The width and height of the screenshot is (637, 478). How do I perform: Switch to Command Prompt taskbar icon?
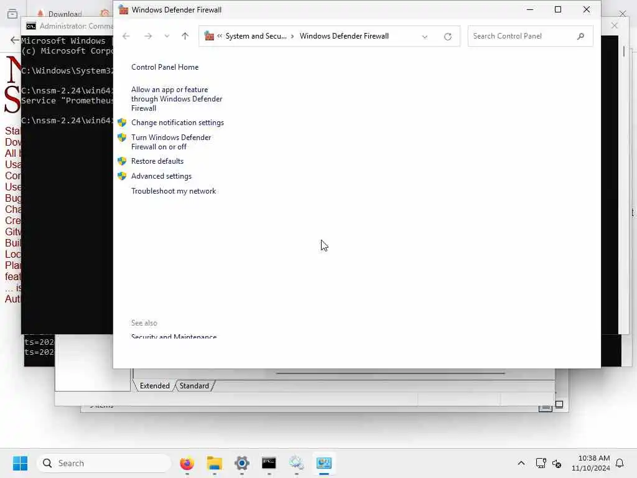click(x=269, y=463)
